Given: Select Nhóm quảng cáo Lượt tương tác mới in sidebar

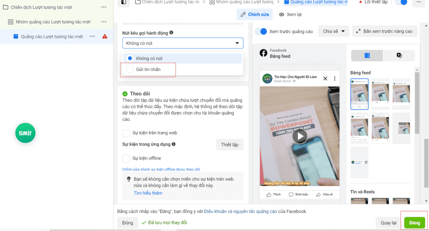Looking at the screenshot, I should (53, 22).
